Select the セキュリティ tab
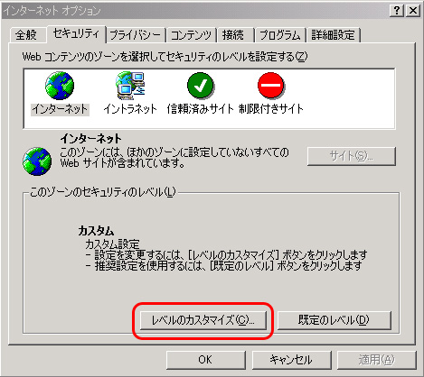 [76, 33]
